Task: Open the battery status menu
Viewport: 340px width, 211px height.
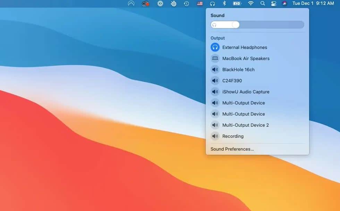Action: [237, 3]
